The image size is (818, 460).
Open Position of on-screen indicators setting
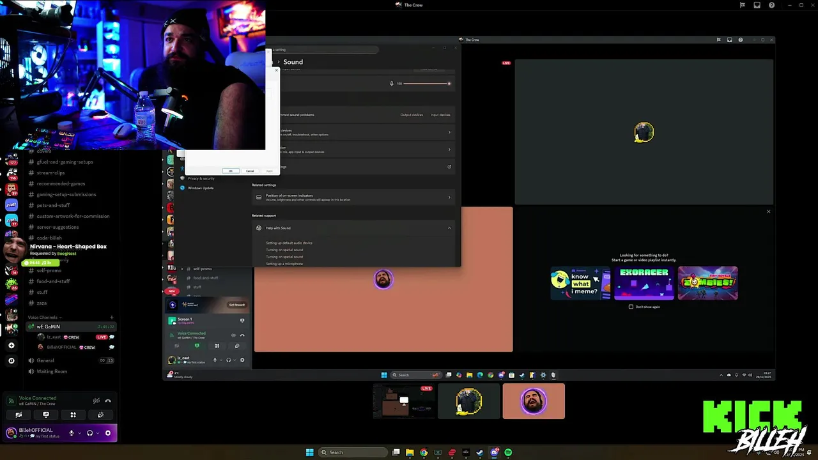tap(353, 197)
